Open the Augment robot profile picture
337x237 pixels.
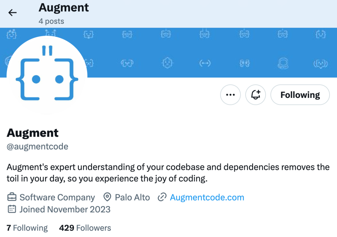(47, 75)
